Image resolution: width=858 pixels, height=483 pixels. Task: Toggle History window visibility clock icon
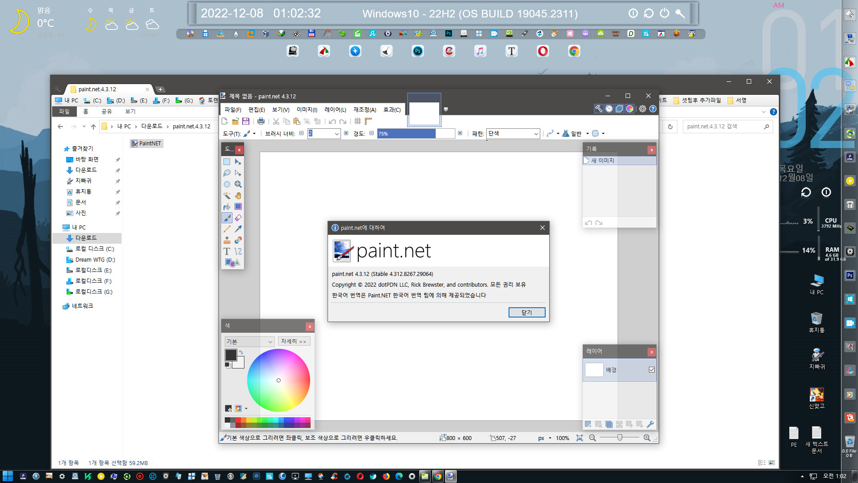(x=609, y=109)
